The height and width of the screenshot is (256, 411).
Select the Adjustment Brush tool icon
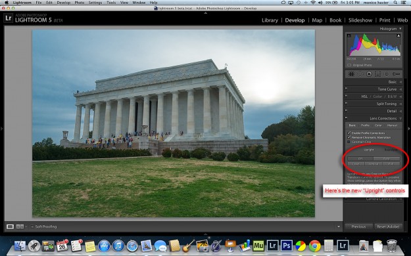coord(396,74)
